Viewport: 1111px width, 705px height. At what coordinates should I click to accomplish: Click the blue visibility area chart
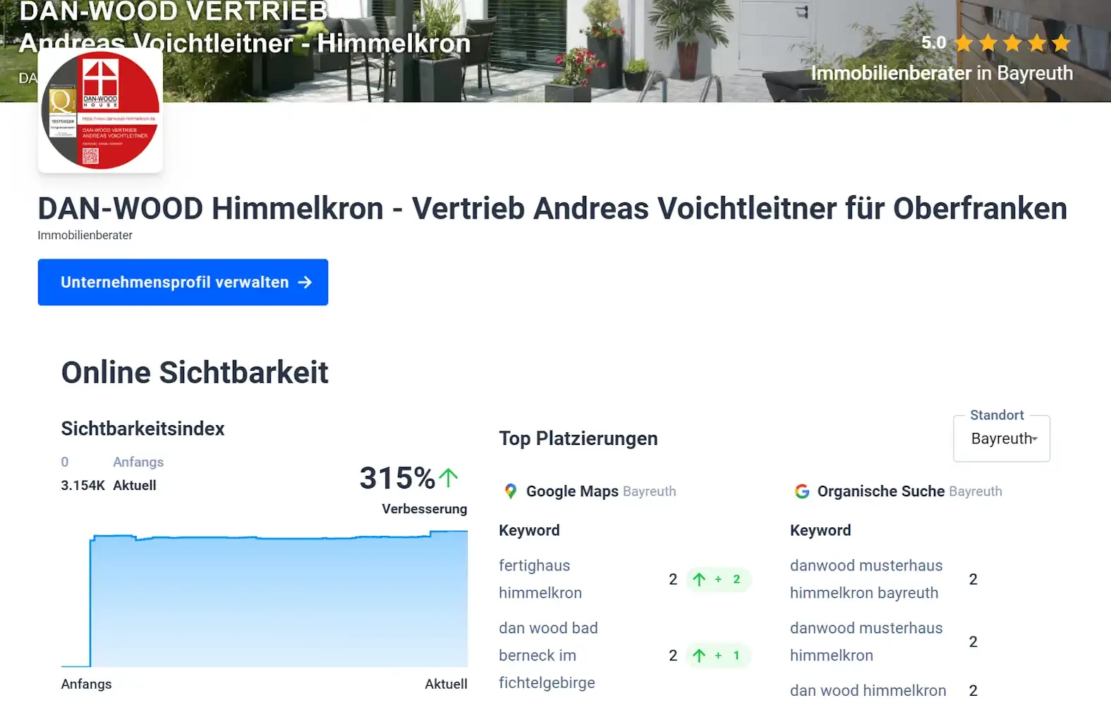click(x=265, y=599)
